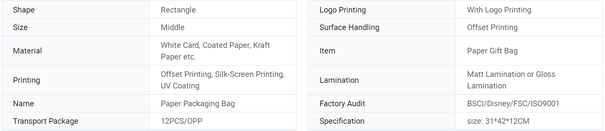Image resolution: width=605 pixels, height=131 pixels.
Task: Click the Lamination row label
Action: click(x=339, y=80)
